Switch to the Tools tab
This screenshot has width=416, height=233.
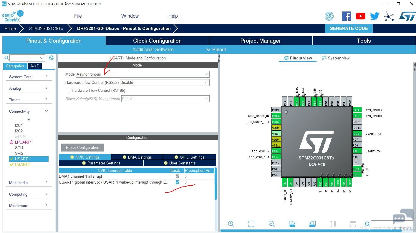point(364,41)
